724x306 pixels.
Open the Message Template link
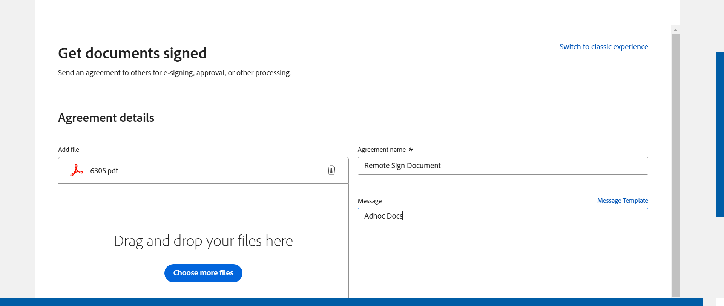tap(622, 200)
